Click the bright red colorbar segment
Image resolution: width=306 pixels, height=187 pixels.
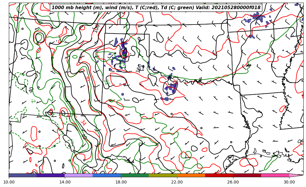219,175
